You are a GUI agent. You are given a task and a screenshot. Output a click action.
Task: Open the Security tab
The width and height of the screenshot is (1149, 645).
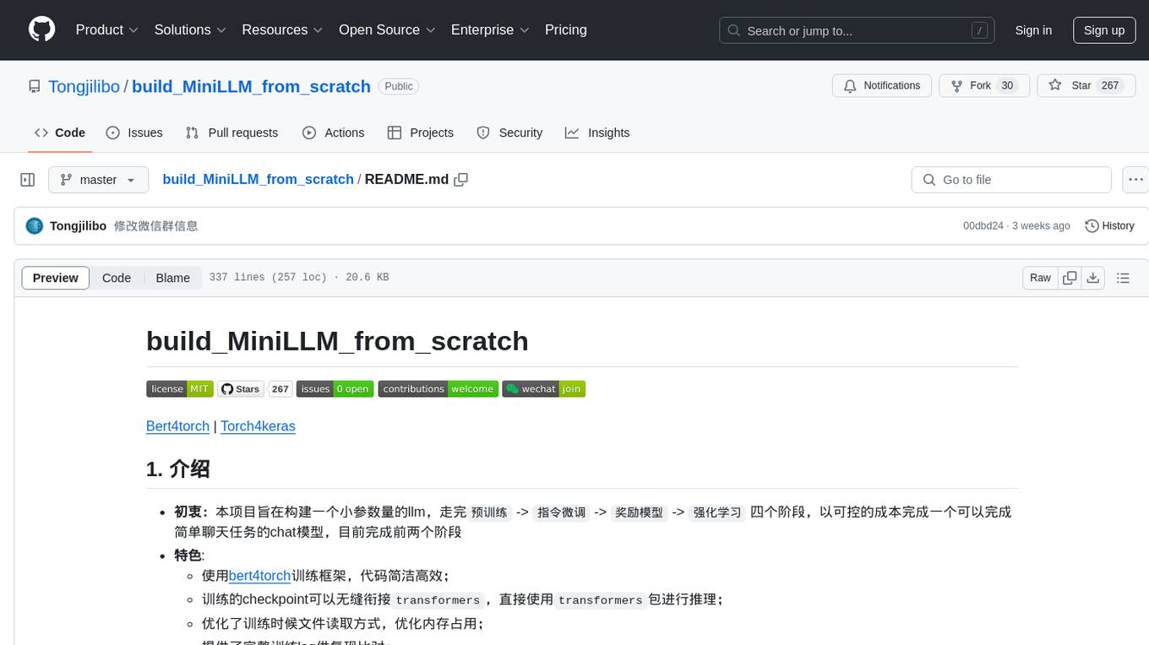pos(509,133)
